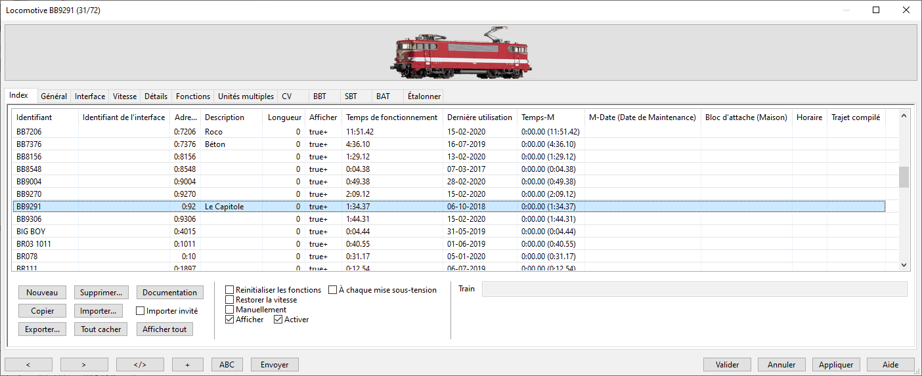Click the Train input field
This screenshot has width=922, height=376.
[x=694, y=289]
